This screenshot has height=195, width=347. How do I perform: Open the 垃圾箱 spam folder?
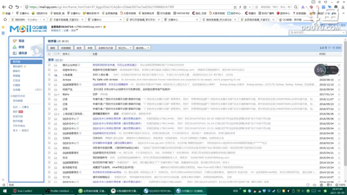[16, 90]
